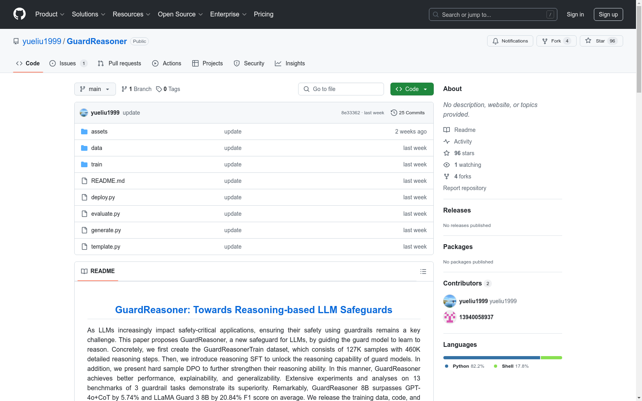The image size is (642, 401).
Task: Expand the Enterprise menu
Action: coord(229,14)
